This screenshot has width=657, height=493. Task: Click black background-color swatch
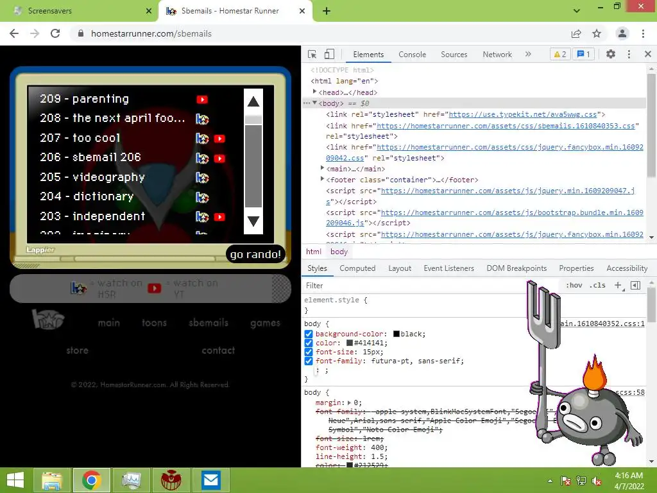tap(397, 334)
